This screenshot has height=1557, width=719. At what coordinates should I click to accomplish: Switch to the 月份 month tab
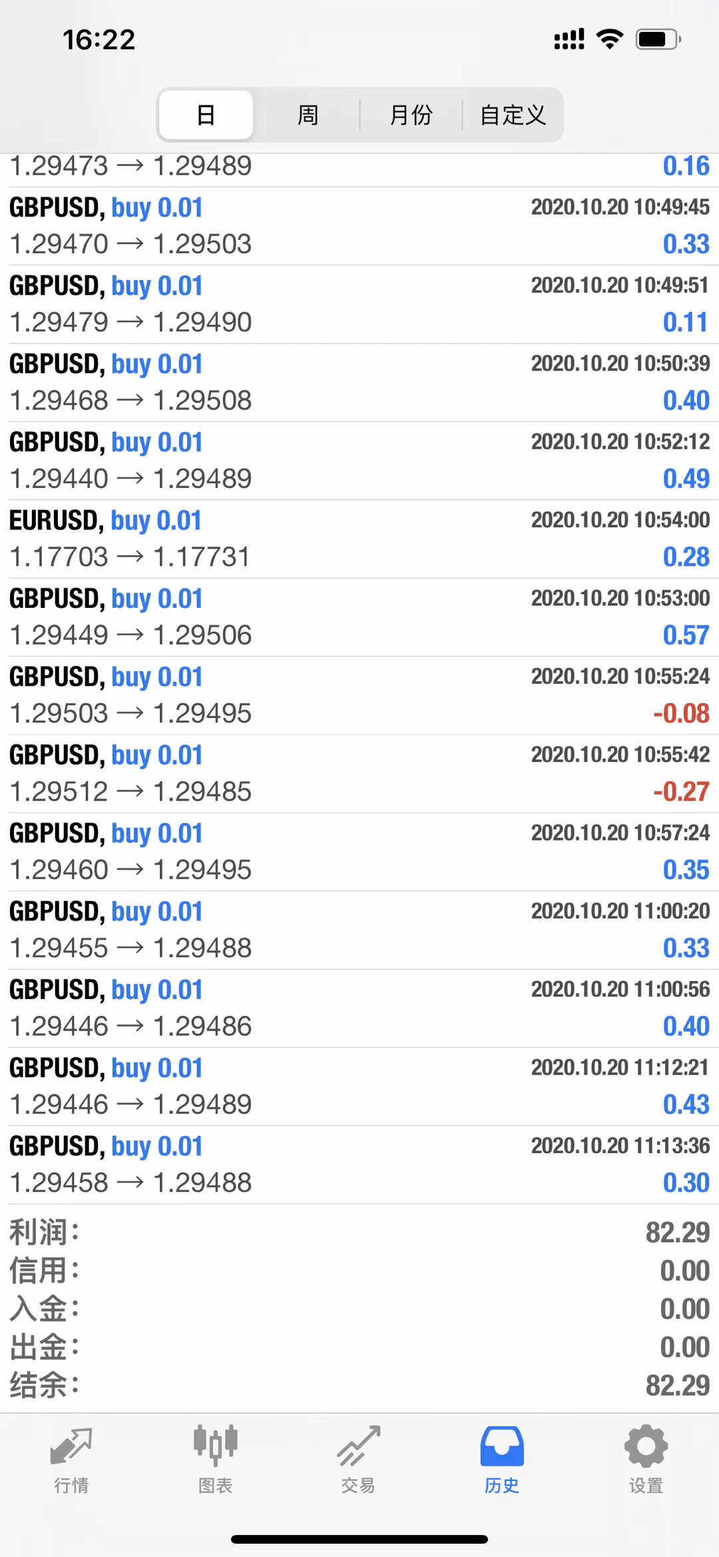tap(411, 115)
